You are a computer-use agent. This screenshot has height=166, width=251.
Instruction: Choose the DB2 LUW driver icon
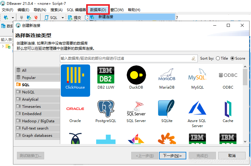[x=106, y=75]
